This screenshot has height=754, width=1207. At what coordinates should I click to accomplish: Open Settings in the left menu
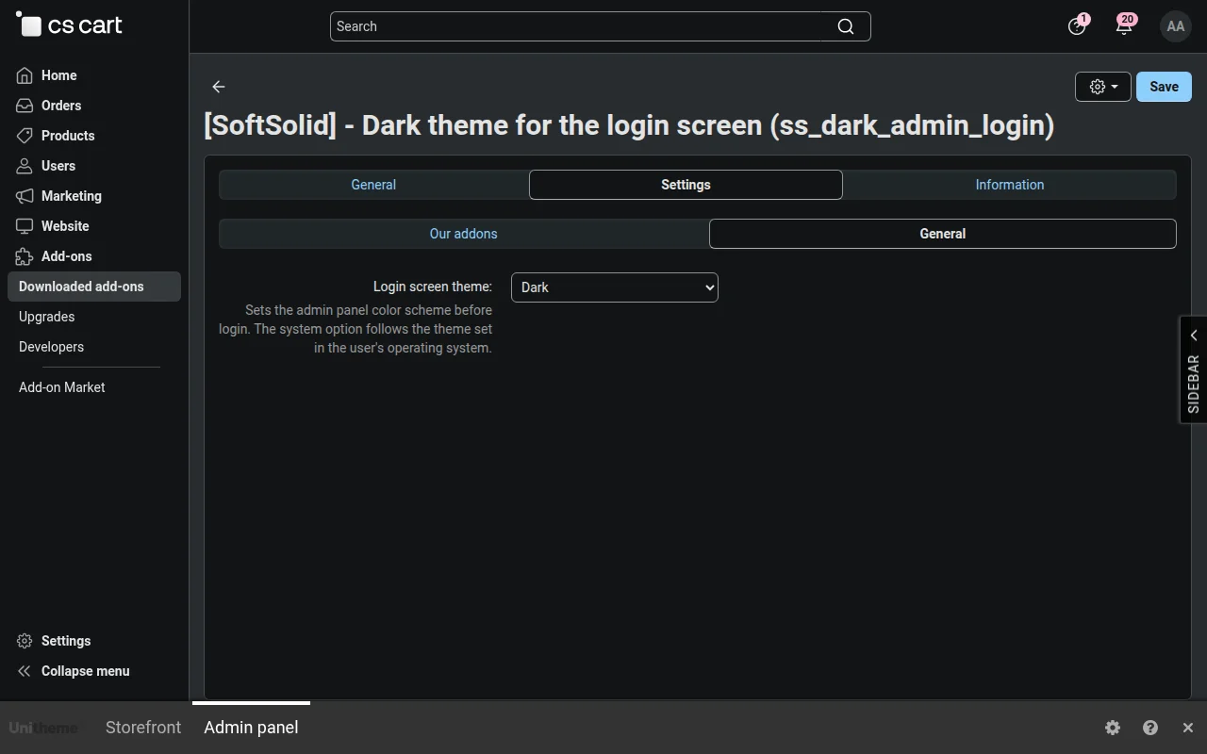point(66,641)
